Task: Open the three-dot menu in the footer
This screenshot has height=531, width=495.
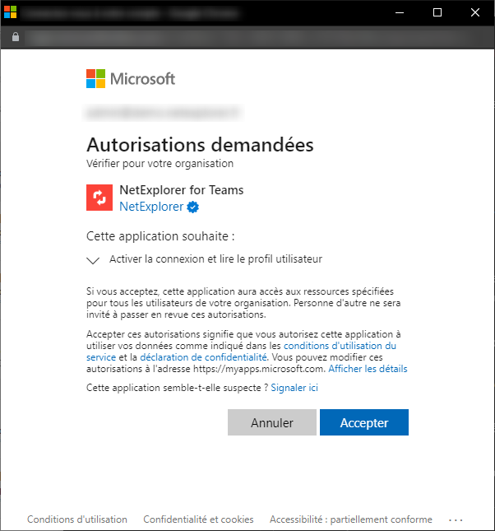Action: 457,519
